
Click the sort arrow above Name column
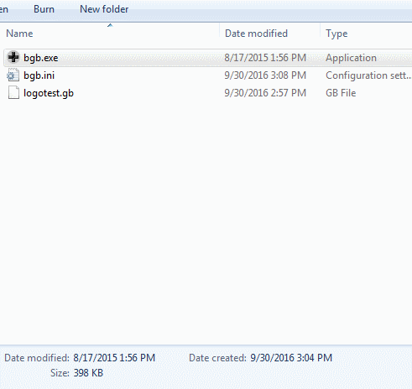pos(110,25)
